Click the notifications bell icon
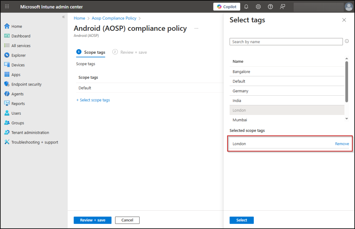This screenshot has height=229, width=355. click(246, 7)
